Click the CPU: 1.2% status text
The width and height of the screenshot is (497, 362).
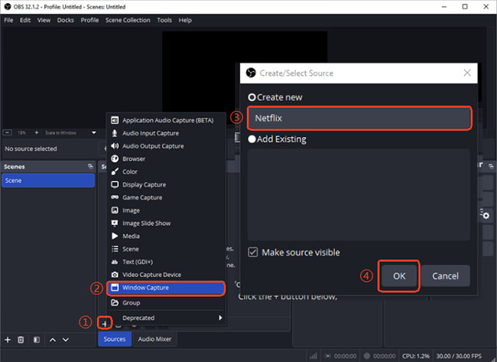[x=415, y=356]
